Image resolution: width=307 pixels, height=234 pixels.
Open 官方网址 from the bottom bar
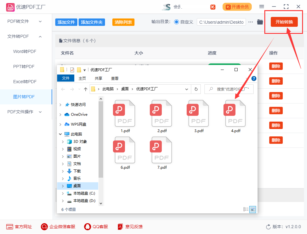pyautogui.click(x=19, y=227)
